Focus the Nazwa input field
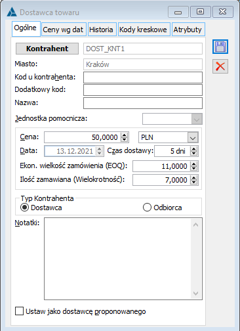Screen dimensions: 240x331 point(143,103)
